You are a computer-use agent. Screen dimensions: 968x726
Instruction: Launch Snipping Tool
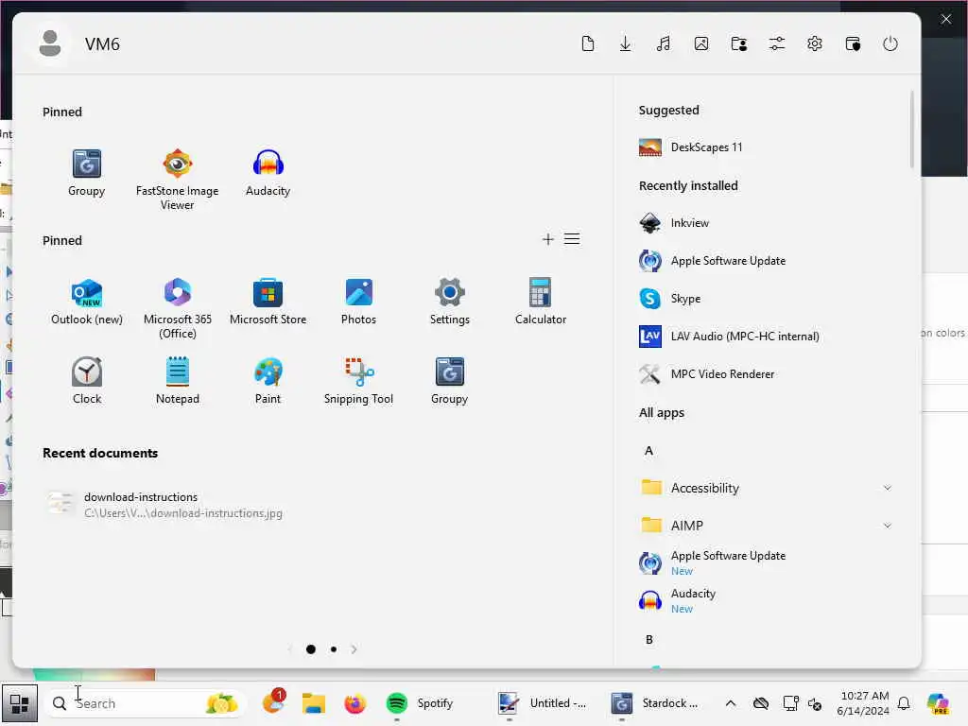[358, 381]
